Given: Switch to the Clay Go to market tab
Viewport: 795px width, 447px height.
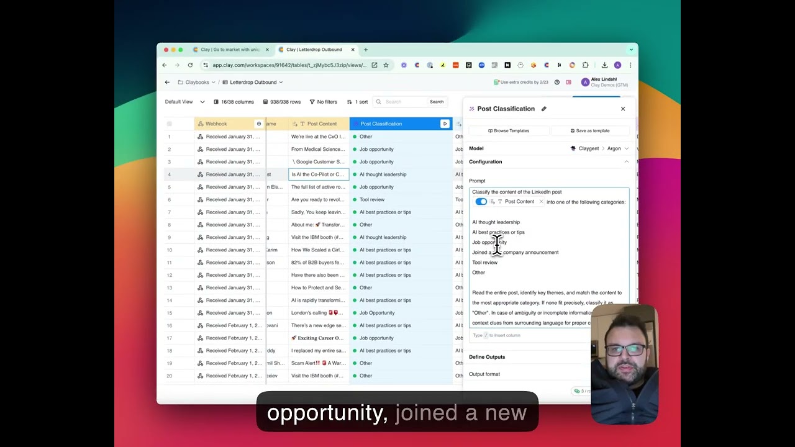Looking at the screenshot, I should (230, 50).
